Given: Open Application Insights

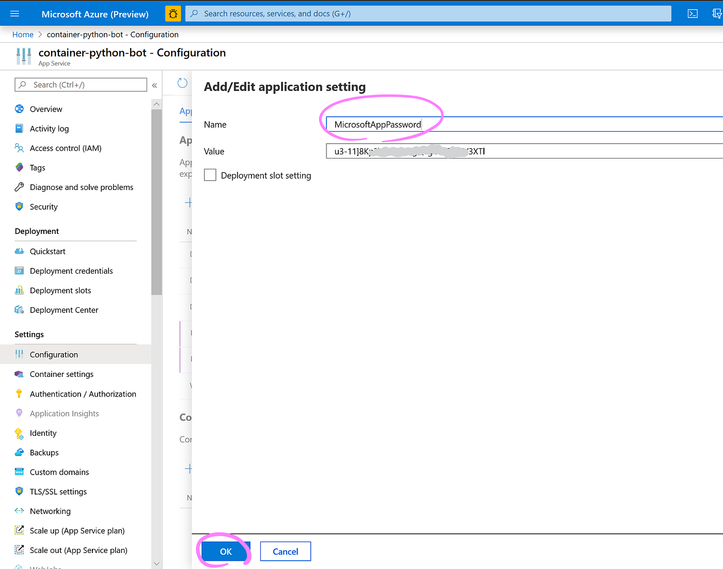Looking at the screenshot, I should [65, 413].
